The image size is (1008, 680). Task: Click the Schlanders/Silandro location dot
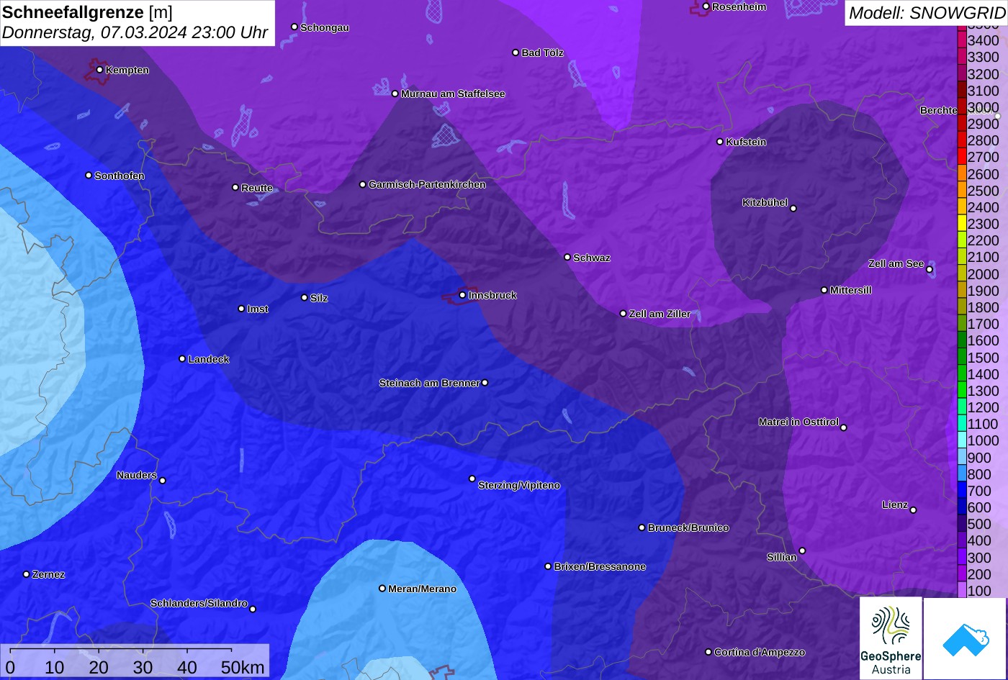pos(253,609)
